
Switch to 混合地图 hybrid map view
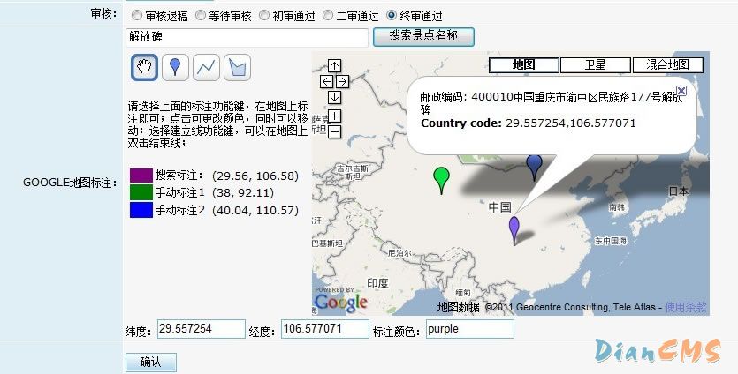coord(667,65)
